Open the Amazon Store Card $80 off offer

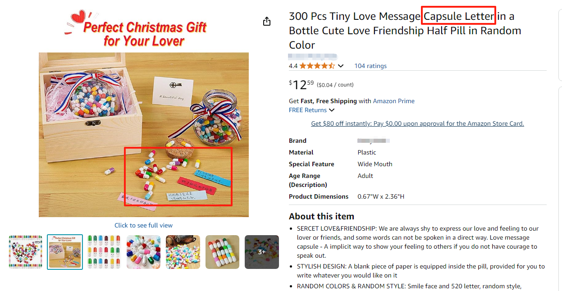pos(417,123)
